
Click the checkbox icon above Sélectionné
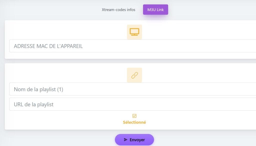click(134, 116)
